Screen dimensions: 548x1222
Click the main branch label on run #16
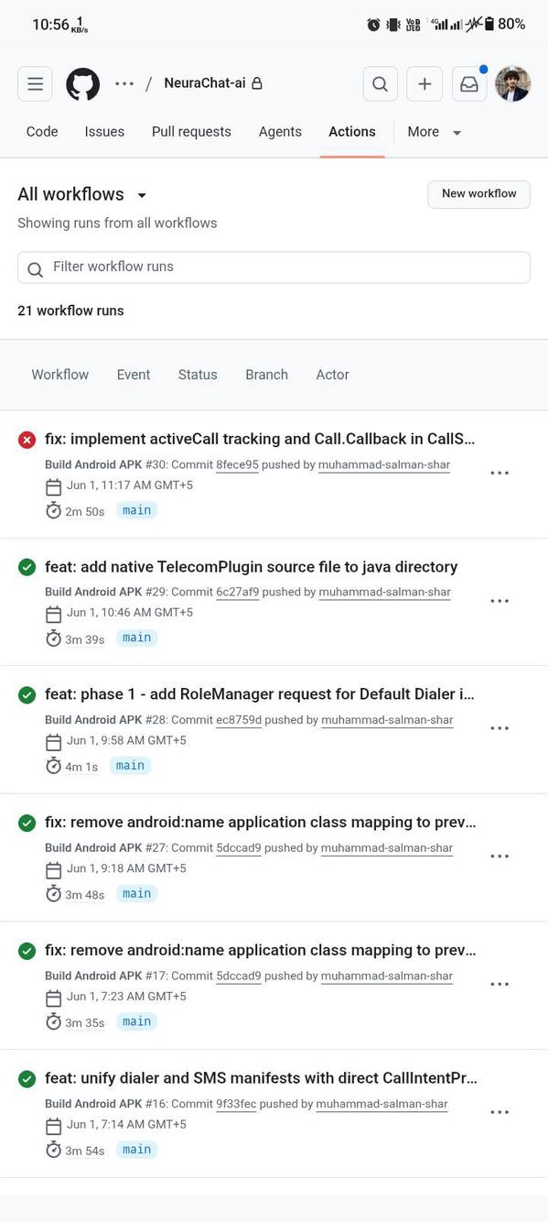click(136, 1150)
